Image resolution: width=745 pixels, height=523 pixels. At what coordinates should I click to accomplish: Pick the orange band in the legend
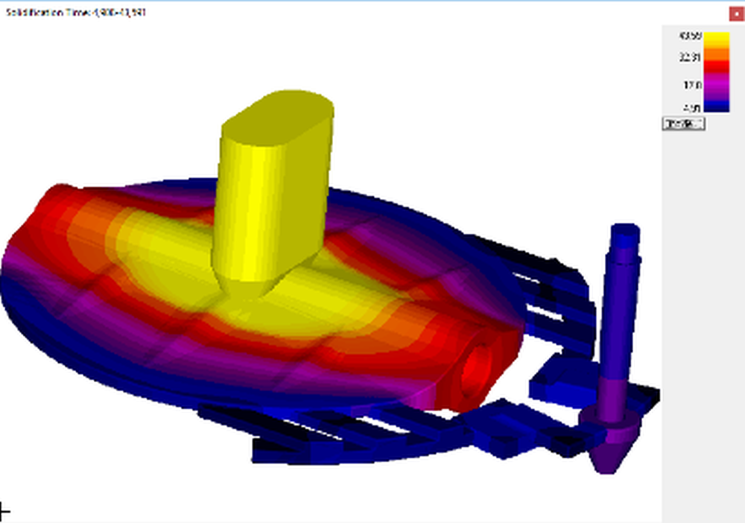coord(717,54)
